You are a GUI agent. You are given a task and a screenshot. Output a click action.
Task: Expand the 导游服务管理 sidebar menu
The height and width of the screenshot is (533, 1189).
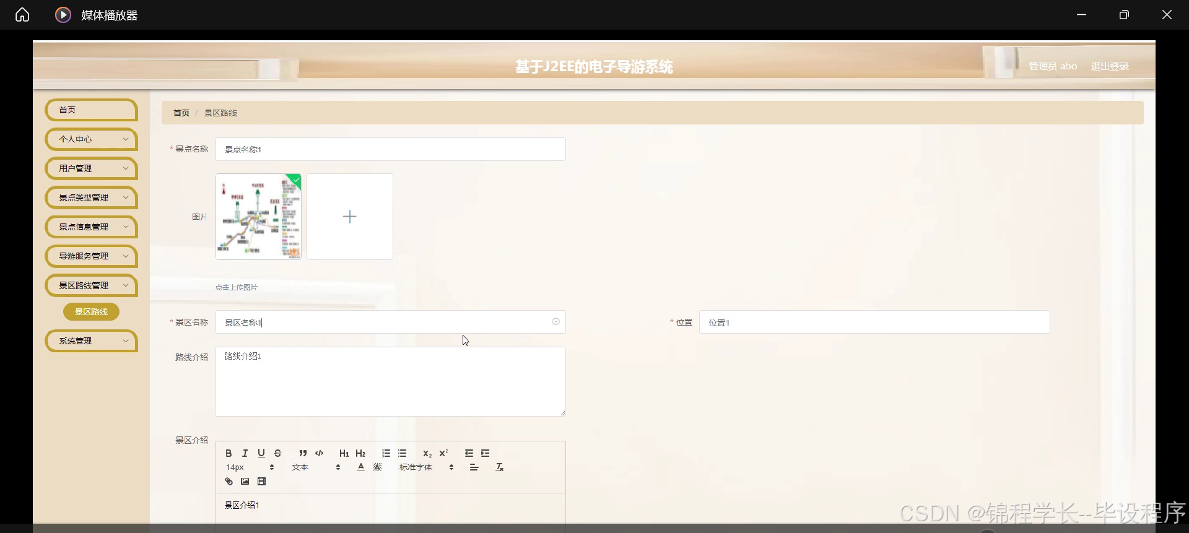click(91, 256)
